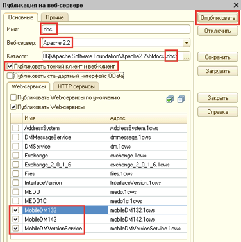The height and width of the screenshot is (242, 241).
Task: Select the medo.1cws address cell
Action: point(147,192)
